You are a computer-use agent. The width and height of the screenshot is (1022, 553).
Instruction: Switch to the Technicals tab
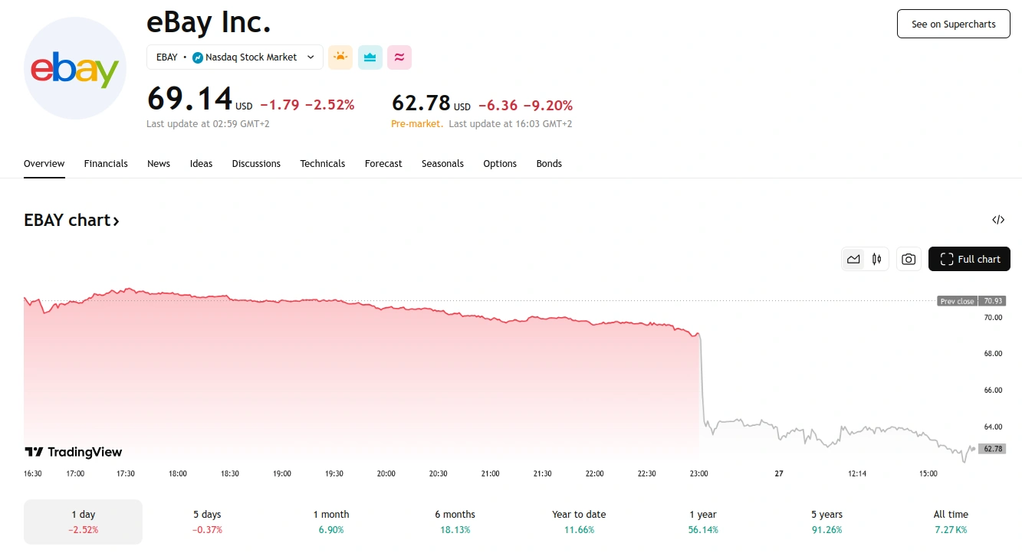(322, 164)
